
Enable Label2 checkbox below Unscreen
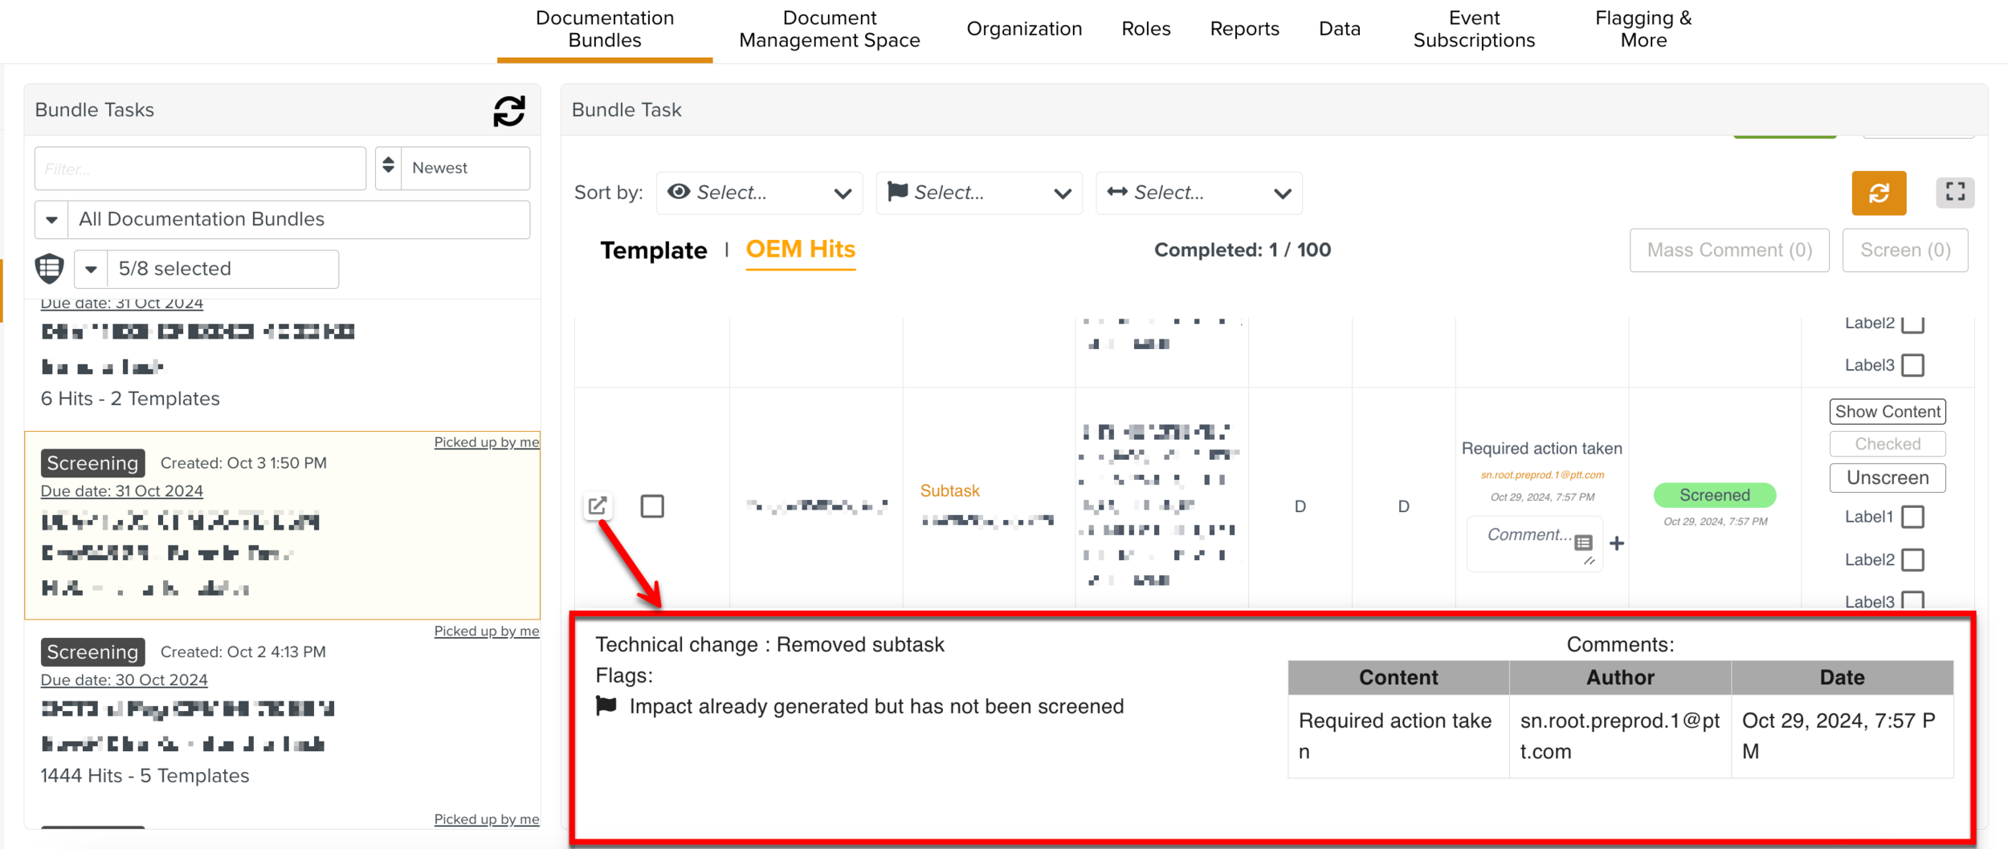tap(1913, 559)
